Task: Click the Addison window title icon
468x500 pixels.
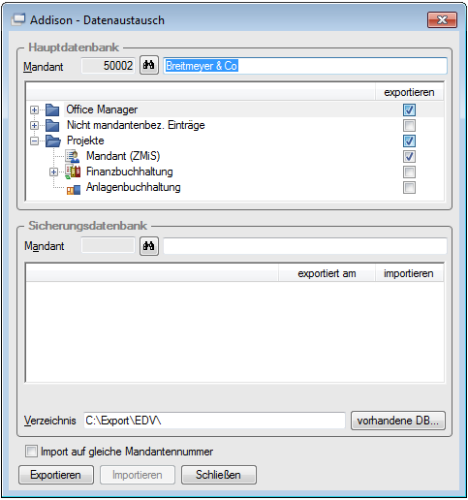Action: (x=17, y=19)
